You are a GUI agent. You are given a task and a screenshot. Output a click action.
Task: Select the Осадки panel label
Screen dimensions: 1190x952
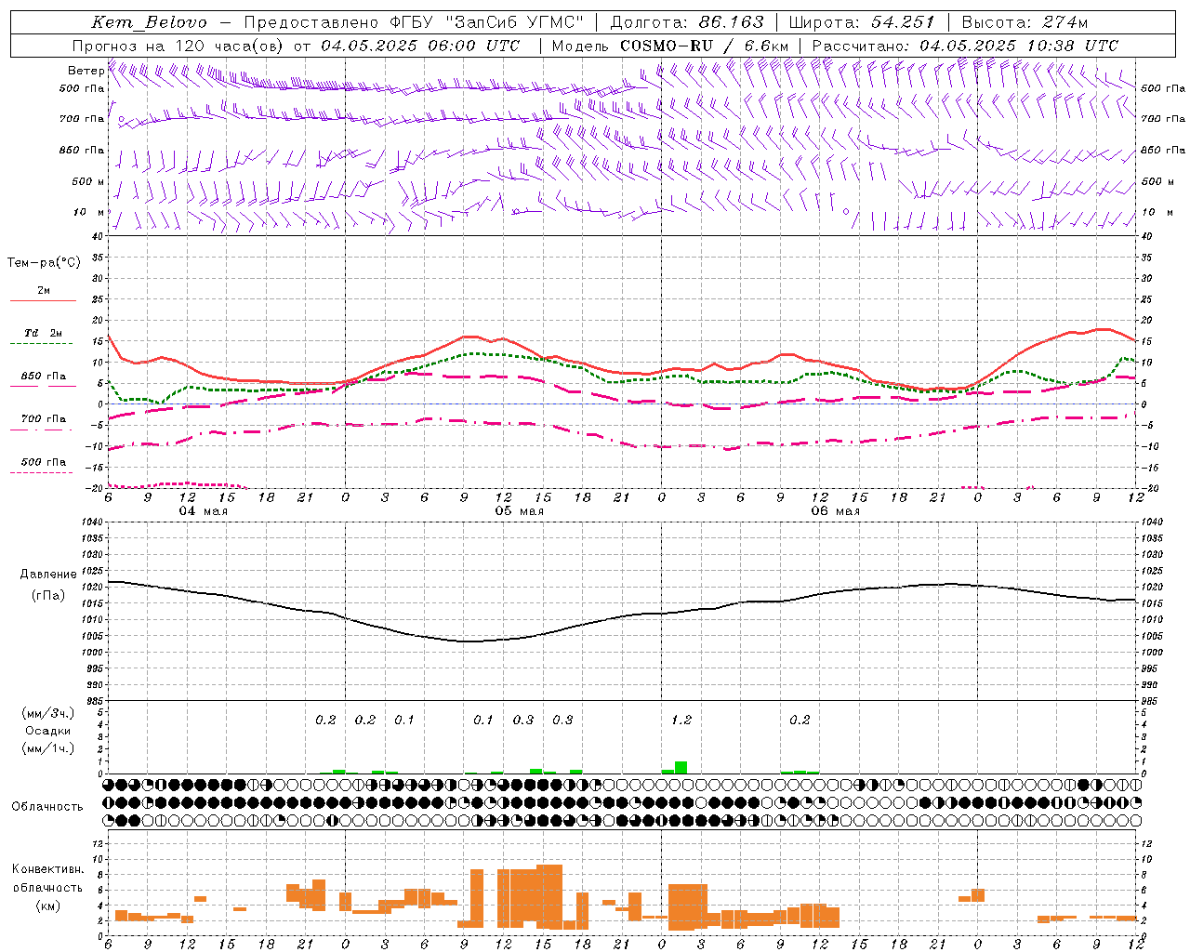point(48,731)
